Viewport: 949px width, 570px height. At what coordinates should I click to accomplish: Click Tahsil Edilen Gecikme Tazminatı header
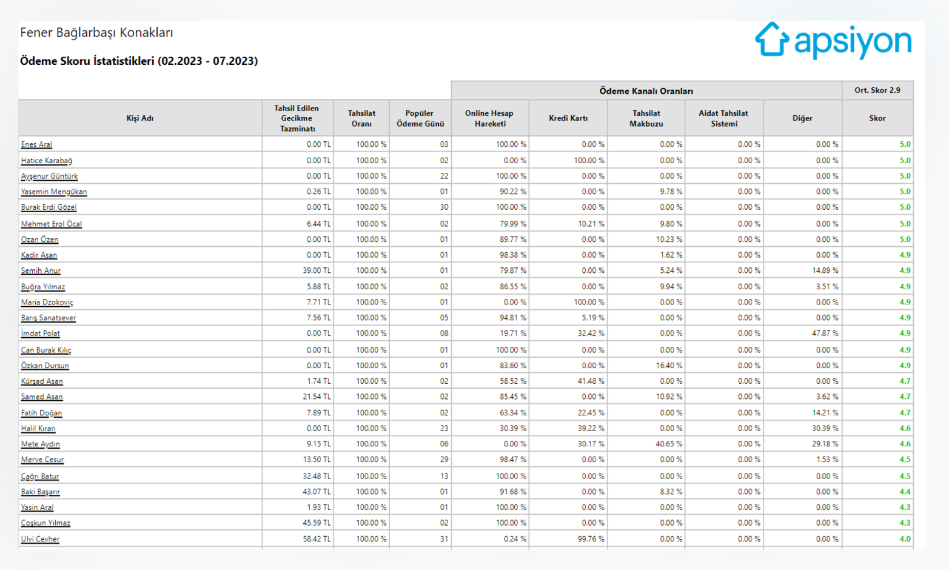(x=297, y=118)
